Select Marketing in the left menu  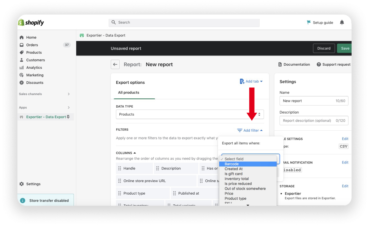(35, 75)
